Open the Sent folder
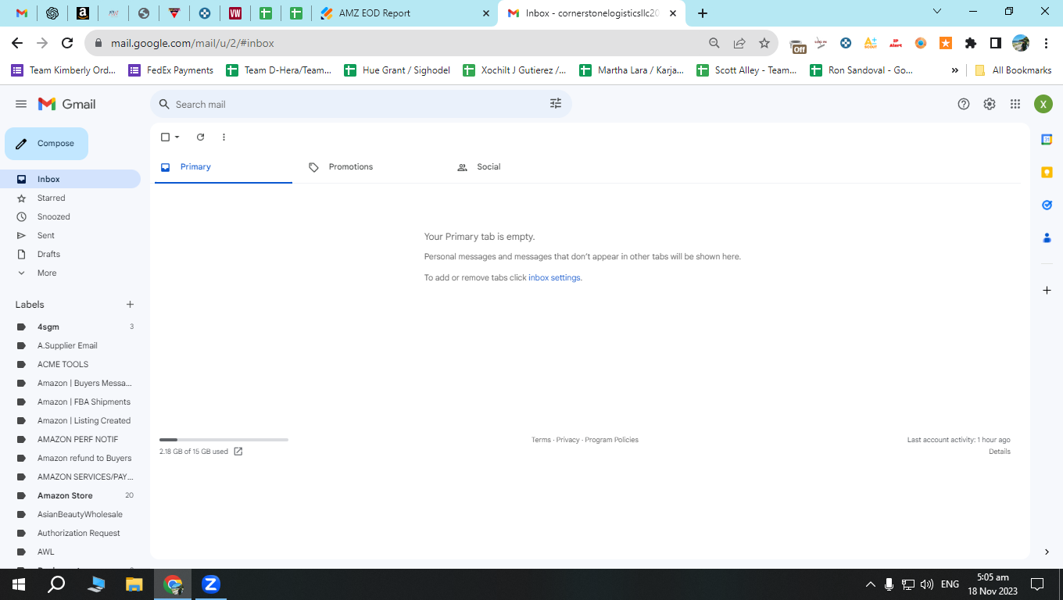The image size is (1063, 600). pos(70,235)
